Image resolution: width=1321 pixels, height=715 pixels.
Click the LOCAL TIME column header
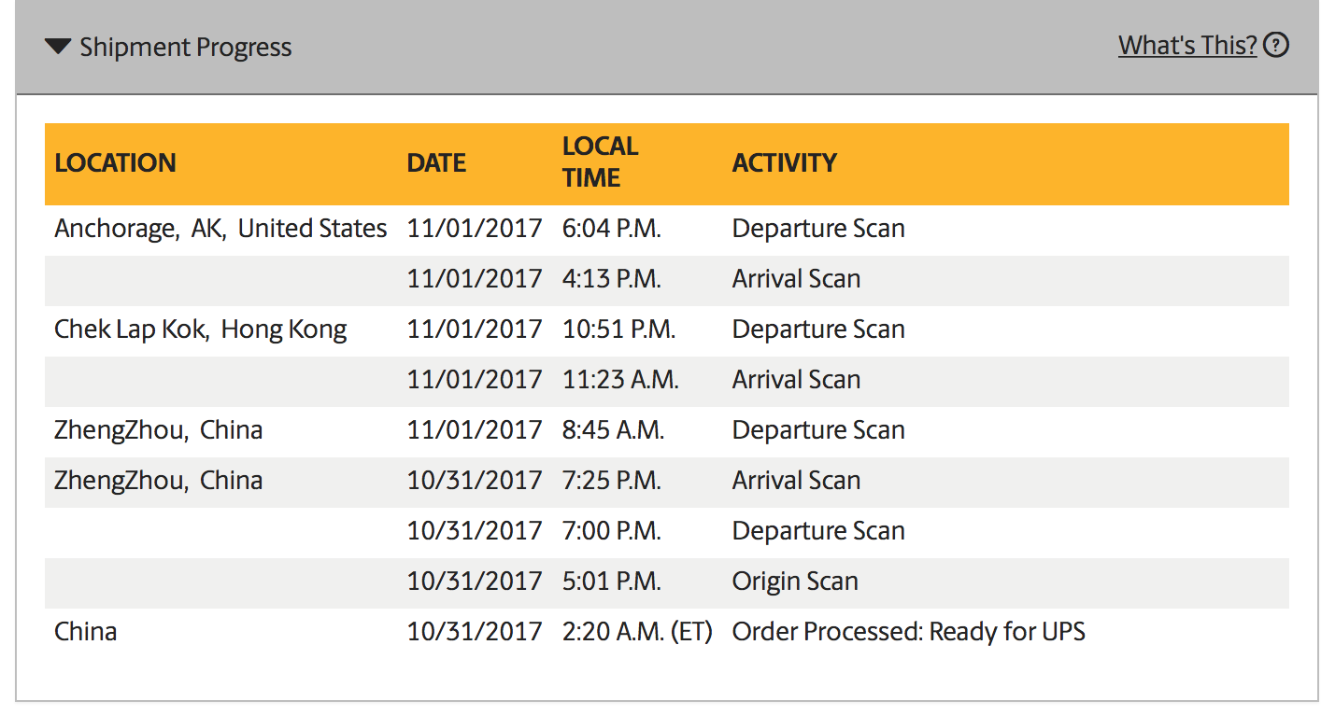tap(600, 161)
